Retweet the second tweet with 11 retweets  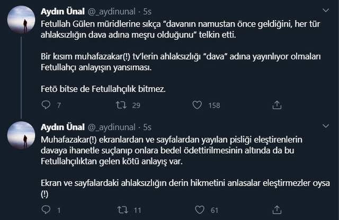[x=120, y=210]
